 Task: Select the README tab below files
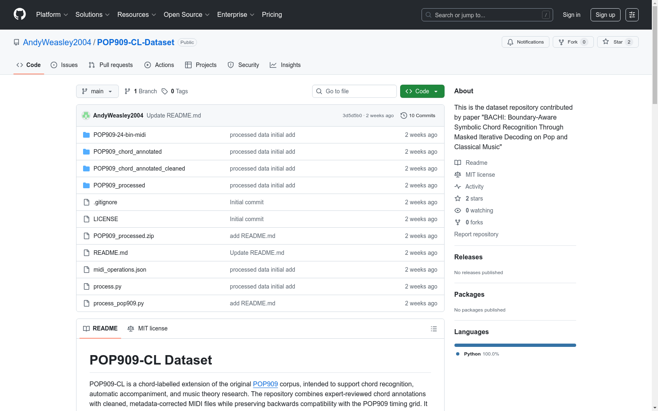[100, 328]
